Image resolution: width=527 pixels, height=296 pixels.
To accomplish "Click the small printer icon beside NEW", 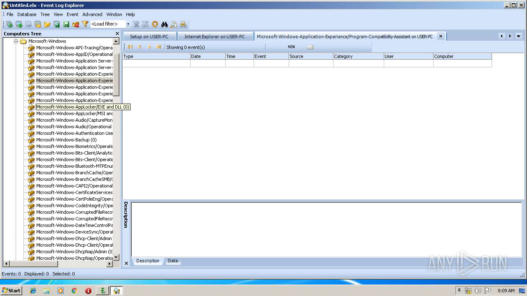I will pos(310,47).
